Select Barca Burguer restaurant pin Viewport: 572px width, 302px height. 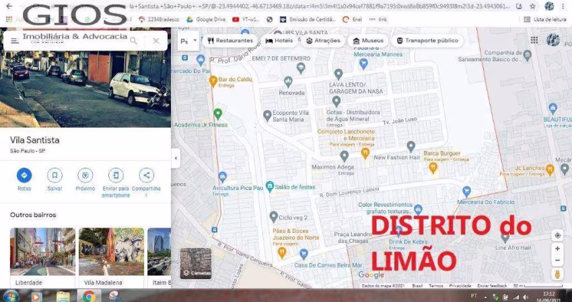[x=433, y=168]
